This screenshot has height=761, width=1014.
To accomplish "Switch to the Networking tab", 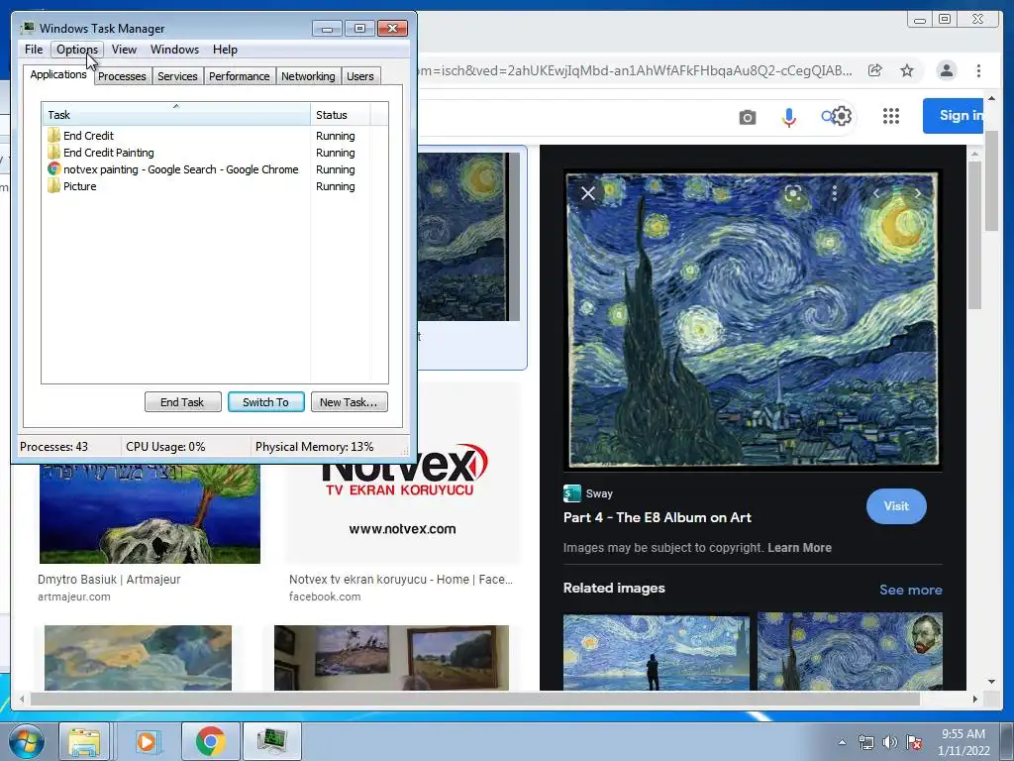I will [x=308, y=76].
